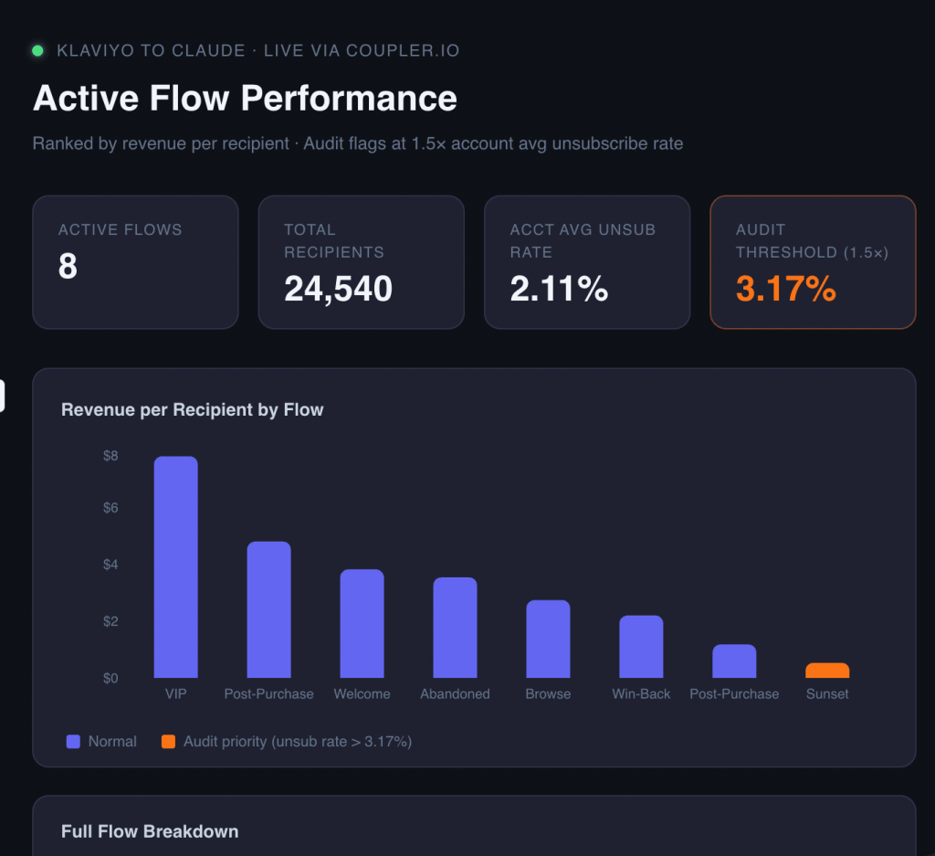Open the Acct Avg Unsub Rate card

tap(587, 262)
